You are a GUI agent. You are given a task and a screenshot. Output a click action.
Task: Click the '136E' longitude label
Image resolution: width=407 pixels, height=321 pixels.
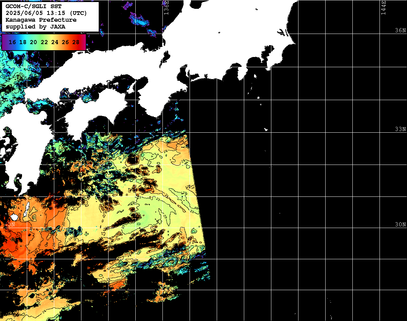(x=166, y=7)
